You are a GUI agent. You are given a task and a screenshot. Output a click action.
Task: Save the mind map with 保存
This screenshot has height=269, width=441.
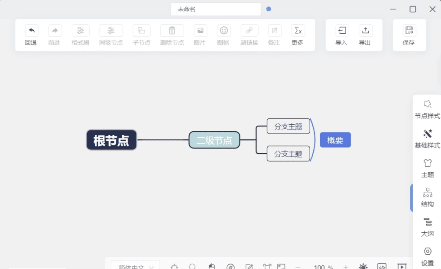point(409,31)
